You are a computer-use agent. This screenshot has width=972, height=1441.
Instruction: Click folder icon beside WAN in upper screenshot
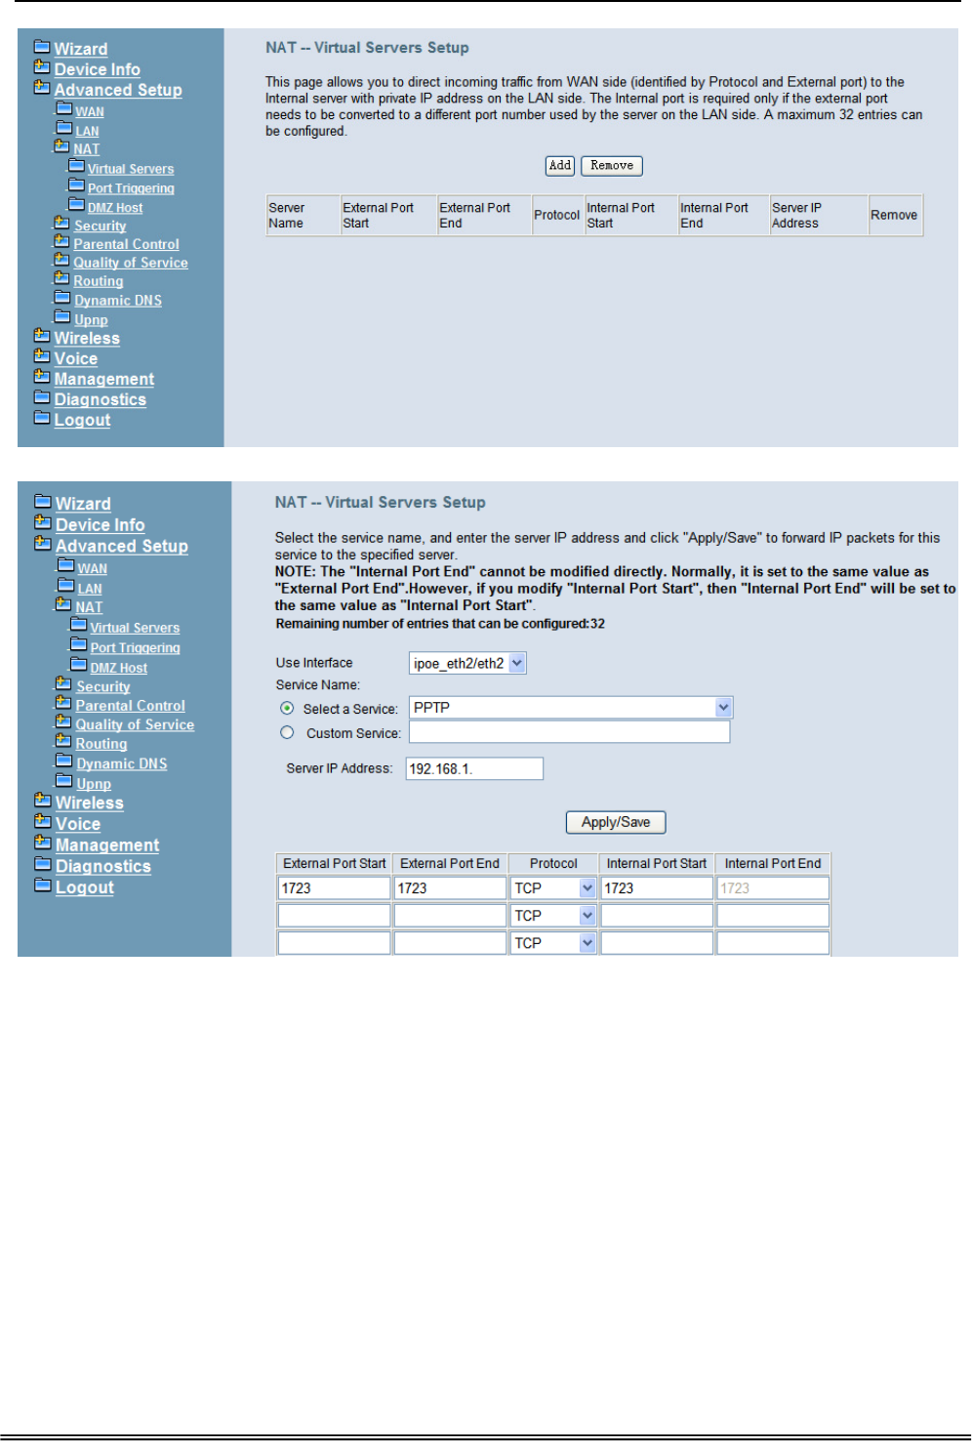pos(64,109)
